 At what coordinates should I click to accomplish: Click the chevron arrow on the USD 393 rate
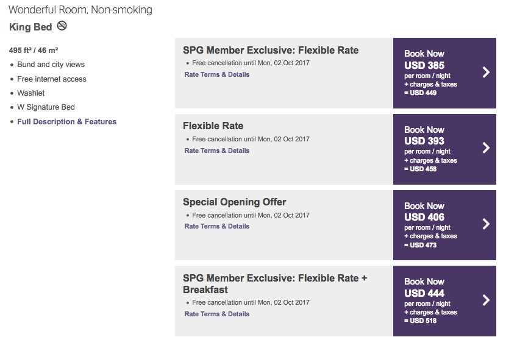click(x=486, y=148)
